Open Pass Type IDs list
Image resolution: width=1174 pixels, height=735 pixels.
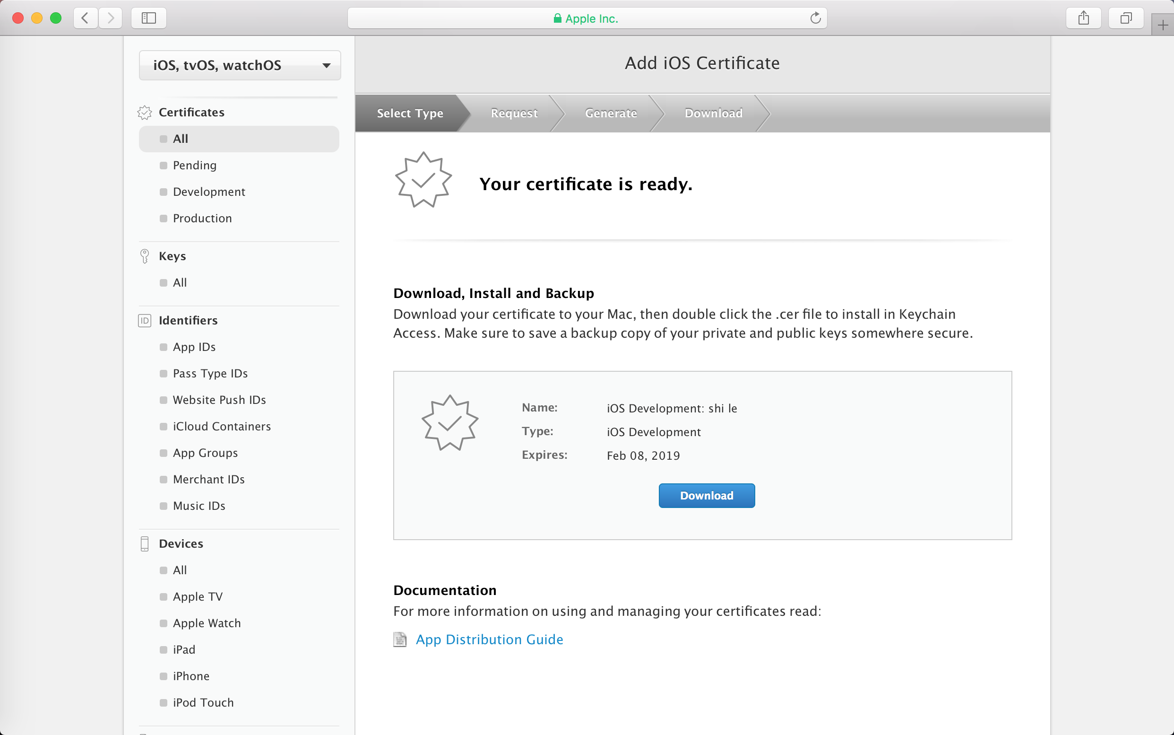click(x=210, y=374)
